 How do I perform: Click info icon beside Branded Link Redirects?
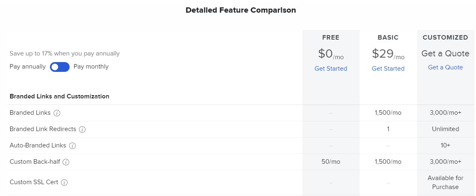pyautogui.click(x=82, y=129)
